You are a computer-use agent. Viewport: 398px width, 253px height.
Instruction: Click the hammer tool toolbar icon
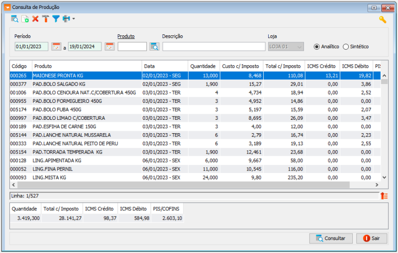[x=46, y=19]
